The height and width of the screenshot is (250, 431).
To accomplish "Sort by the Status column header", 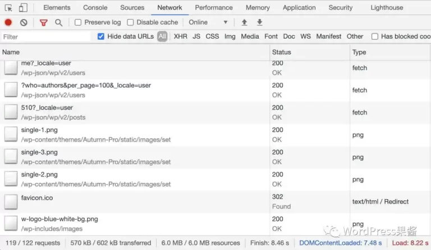I will [x=282, y=52].
